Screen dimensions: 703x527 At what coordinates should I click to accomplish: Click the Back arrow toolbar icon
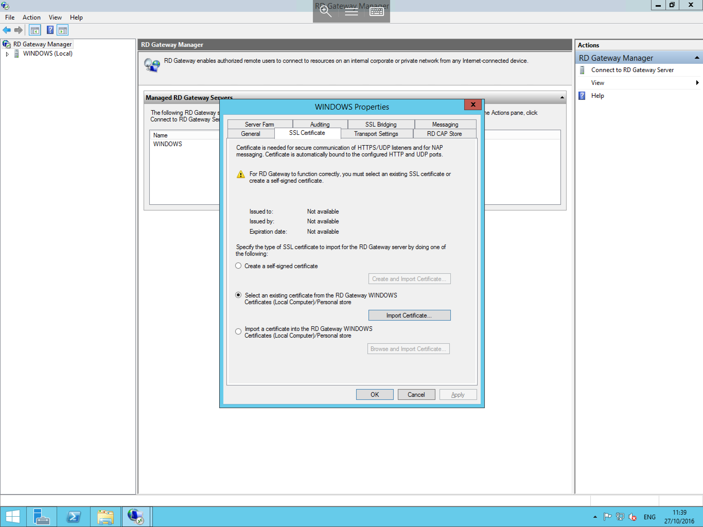(x=7, y=30)
